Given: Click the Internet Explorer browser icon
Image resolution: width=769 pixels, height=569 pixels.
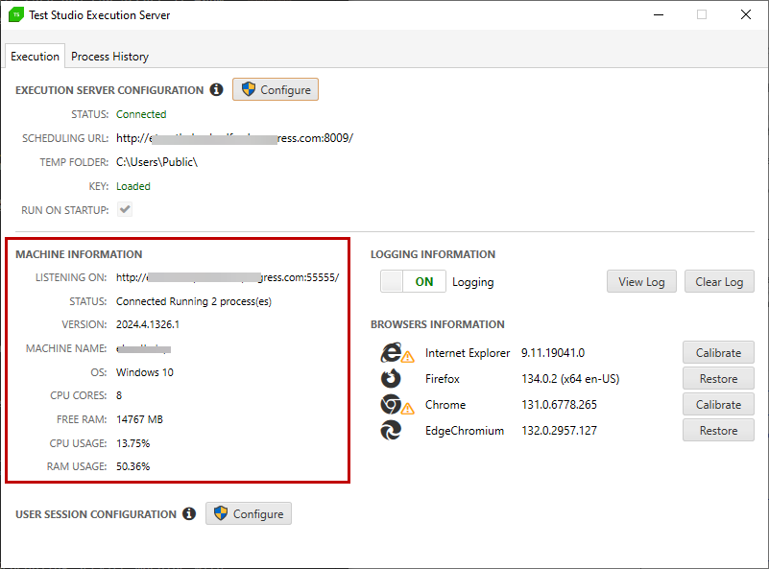Looking at the screenshot, I should (x=392, y=352).
